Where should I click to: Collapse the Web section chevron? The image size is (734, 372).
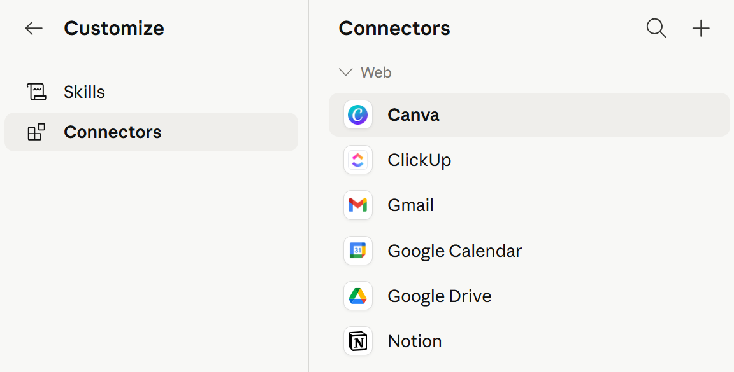[x=345, y=72]
